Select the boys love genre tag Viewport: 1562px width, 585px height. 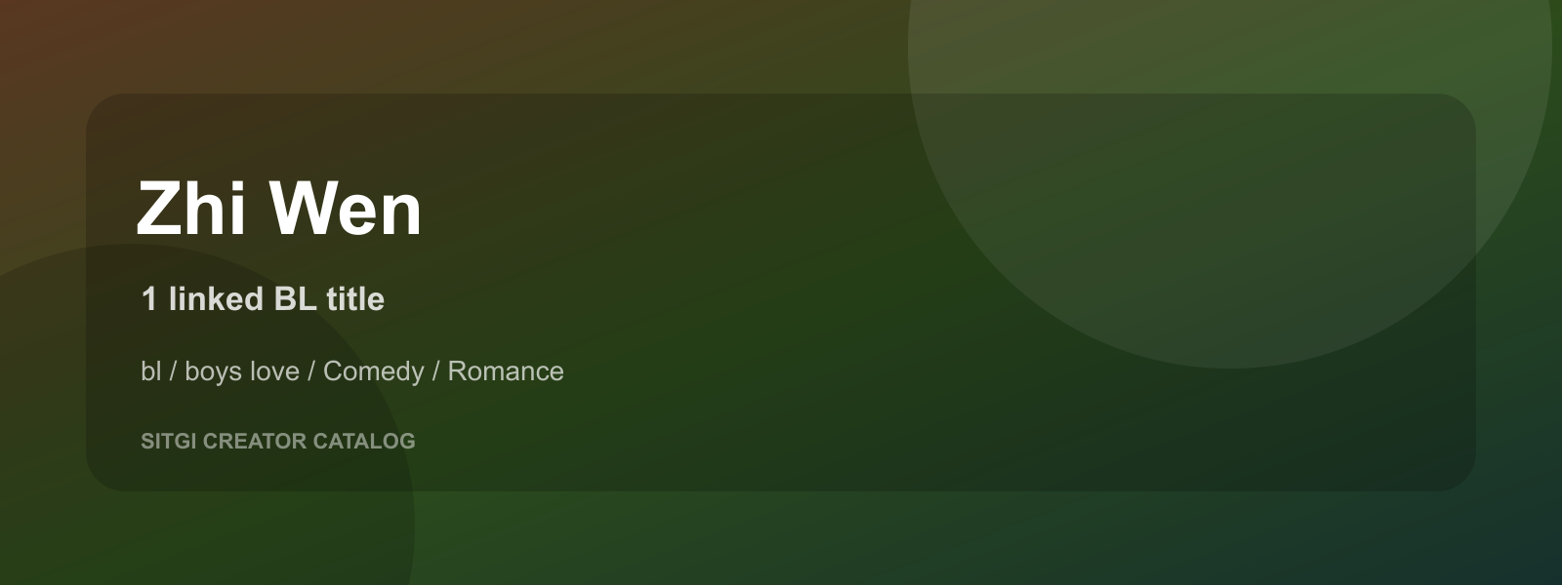point(242,371)
